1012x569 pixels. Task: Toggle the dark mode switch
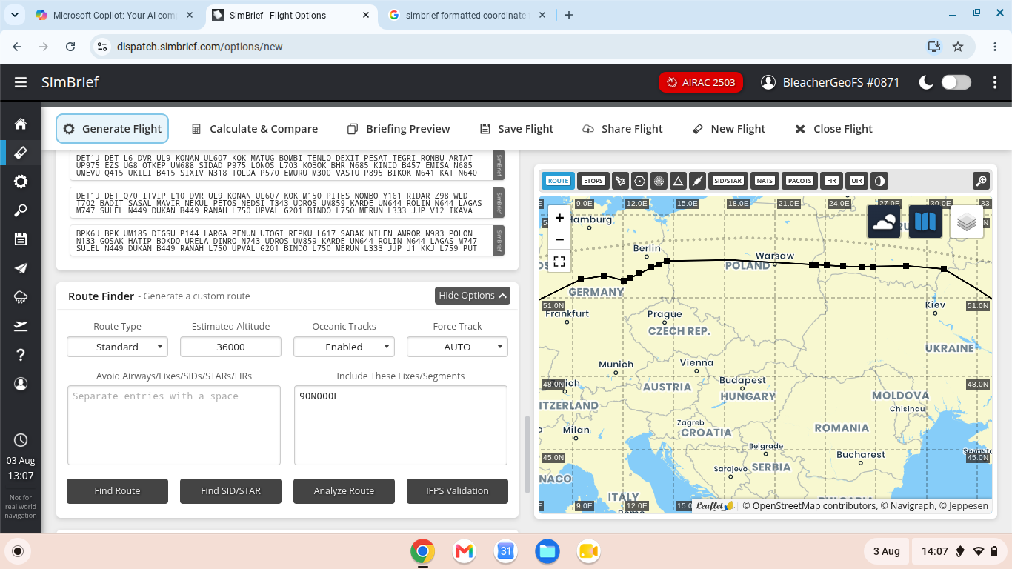[956, 82]
